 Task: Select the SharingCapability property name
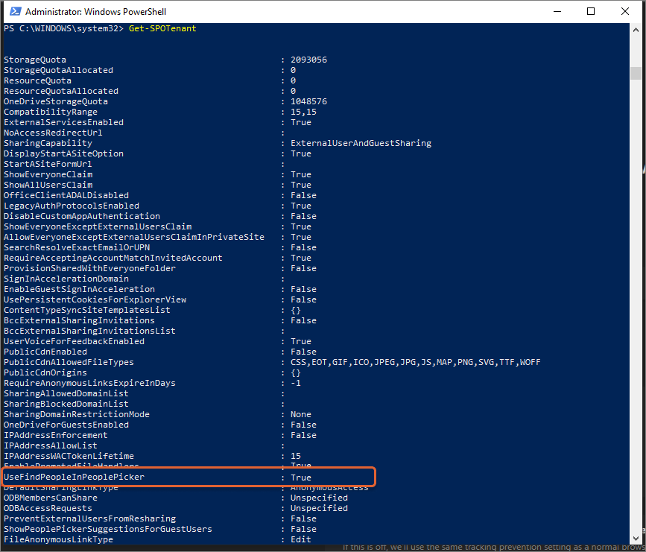coord(48,143)
